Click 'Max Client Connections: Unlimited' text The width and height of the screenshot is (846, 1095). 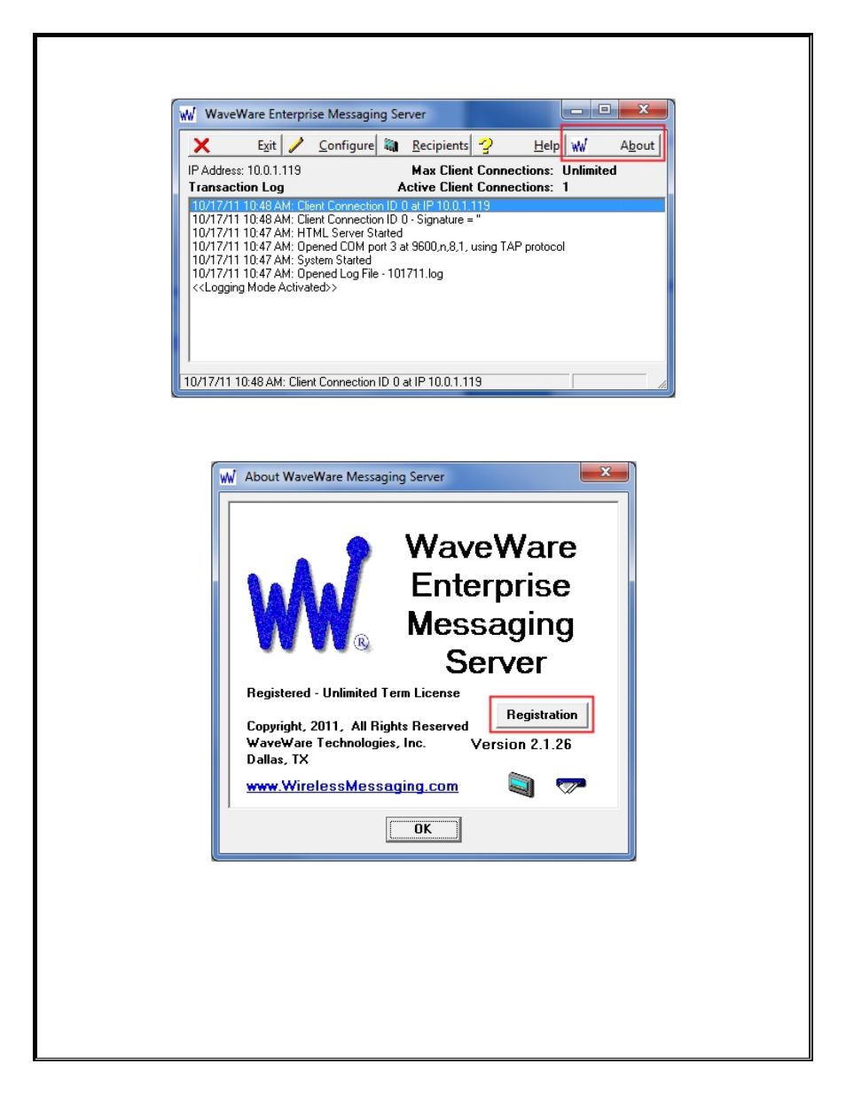coord(513,170)
